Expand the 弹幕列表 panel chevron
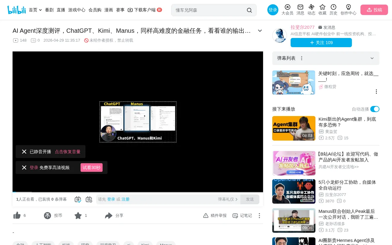The width and height of the screenshot is (392, 245). pos(372,58)
